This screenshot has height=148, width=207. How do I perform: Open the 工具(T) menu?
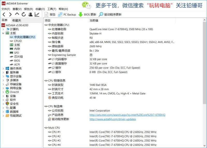coord(52,9)
